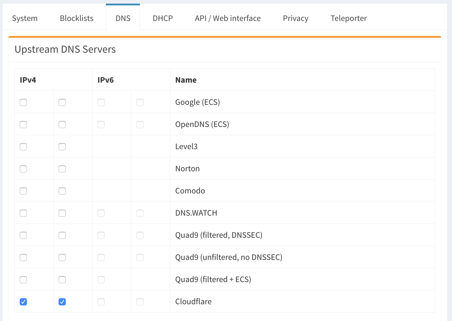Enable primary IPv6 box for OpenDNS (ECS)
The width and height of the screenshot is (452, 321).
[101, 125]
